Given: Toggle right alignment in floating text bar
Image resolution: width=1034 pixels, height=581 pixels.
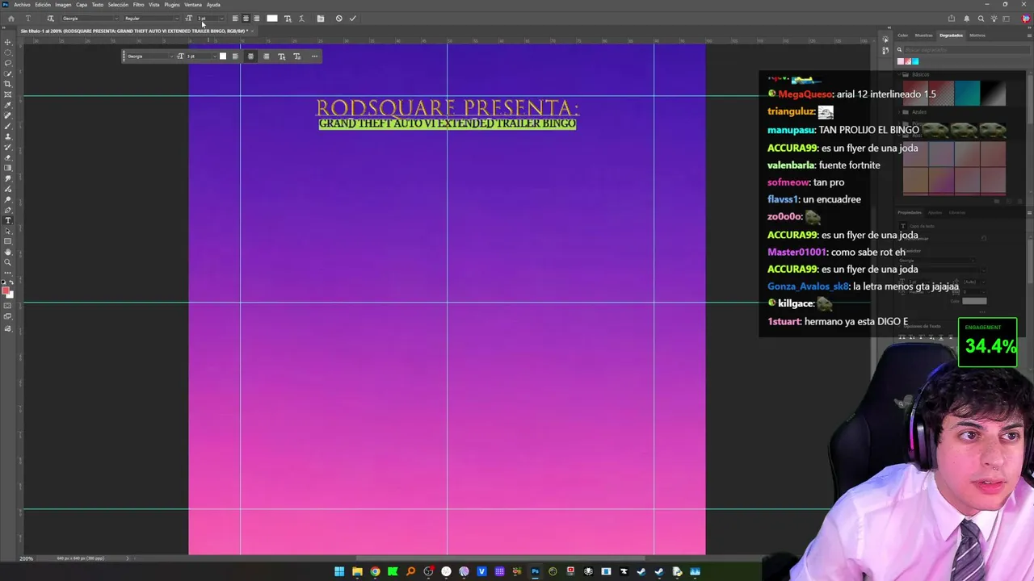Looking at the screenshot, I should (266, 56).
